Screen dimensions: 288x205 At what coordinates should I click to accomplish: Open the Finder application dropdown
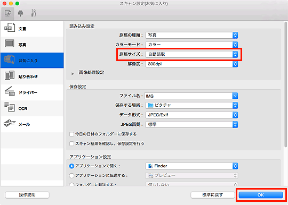[191, 166]
